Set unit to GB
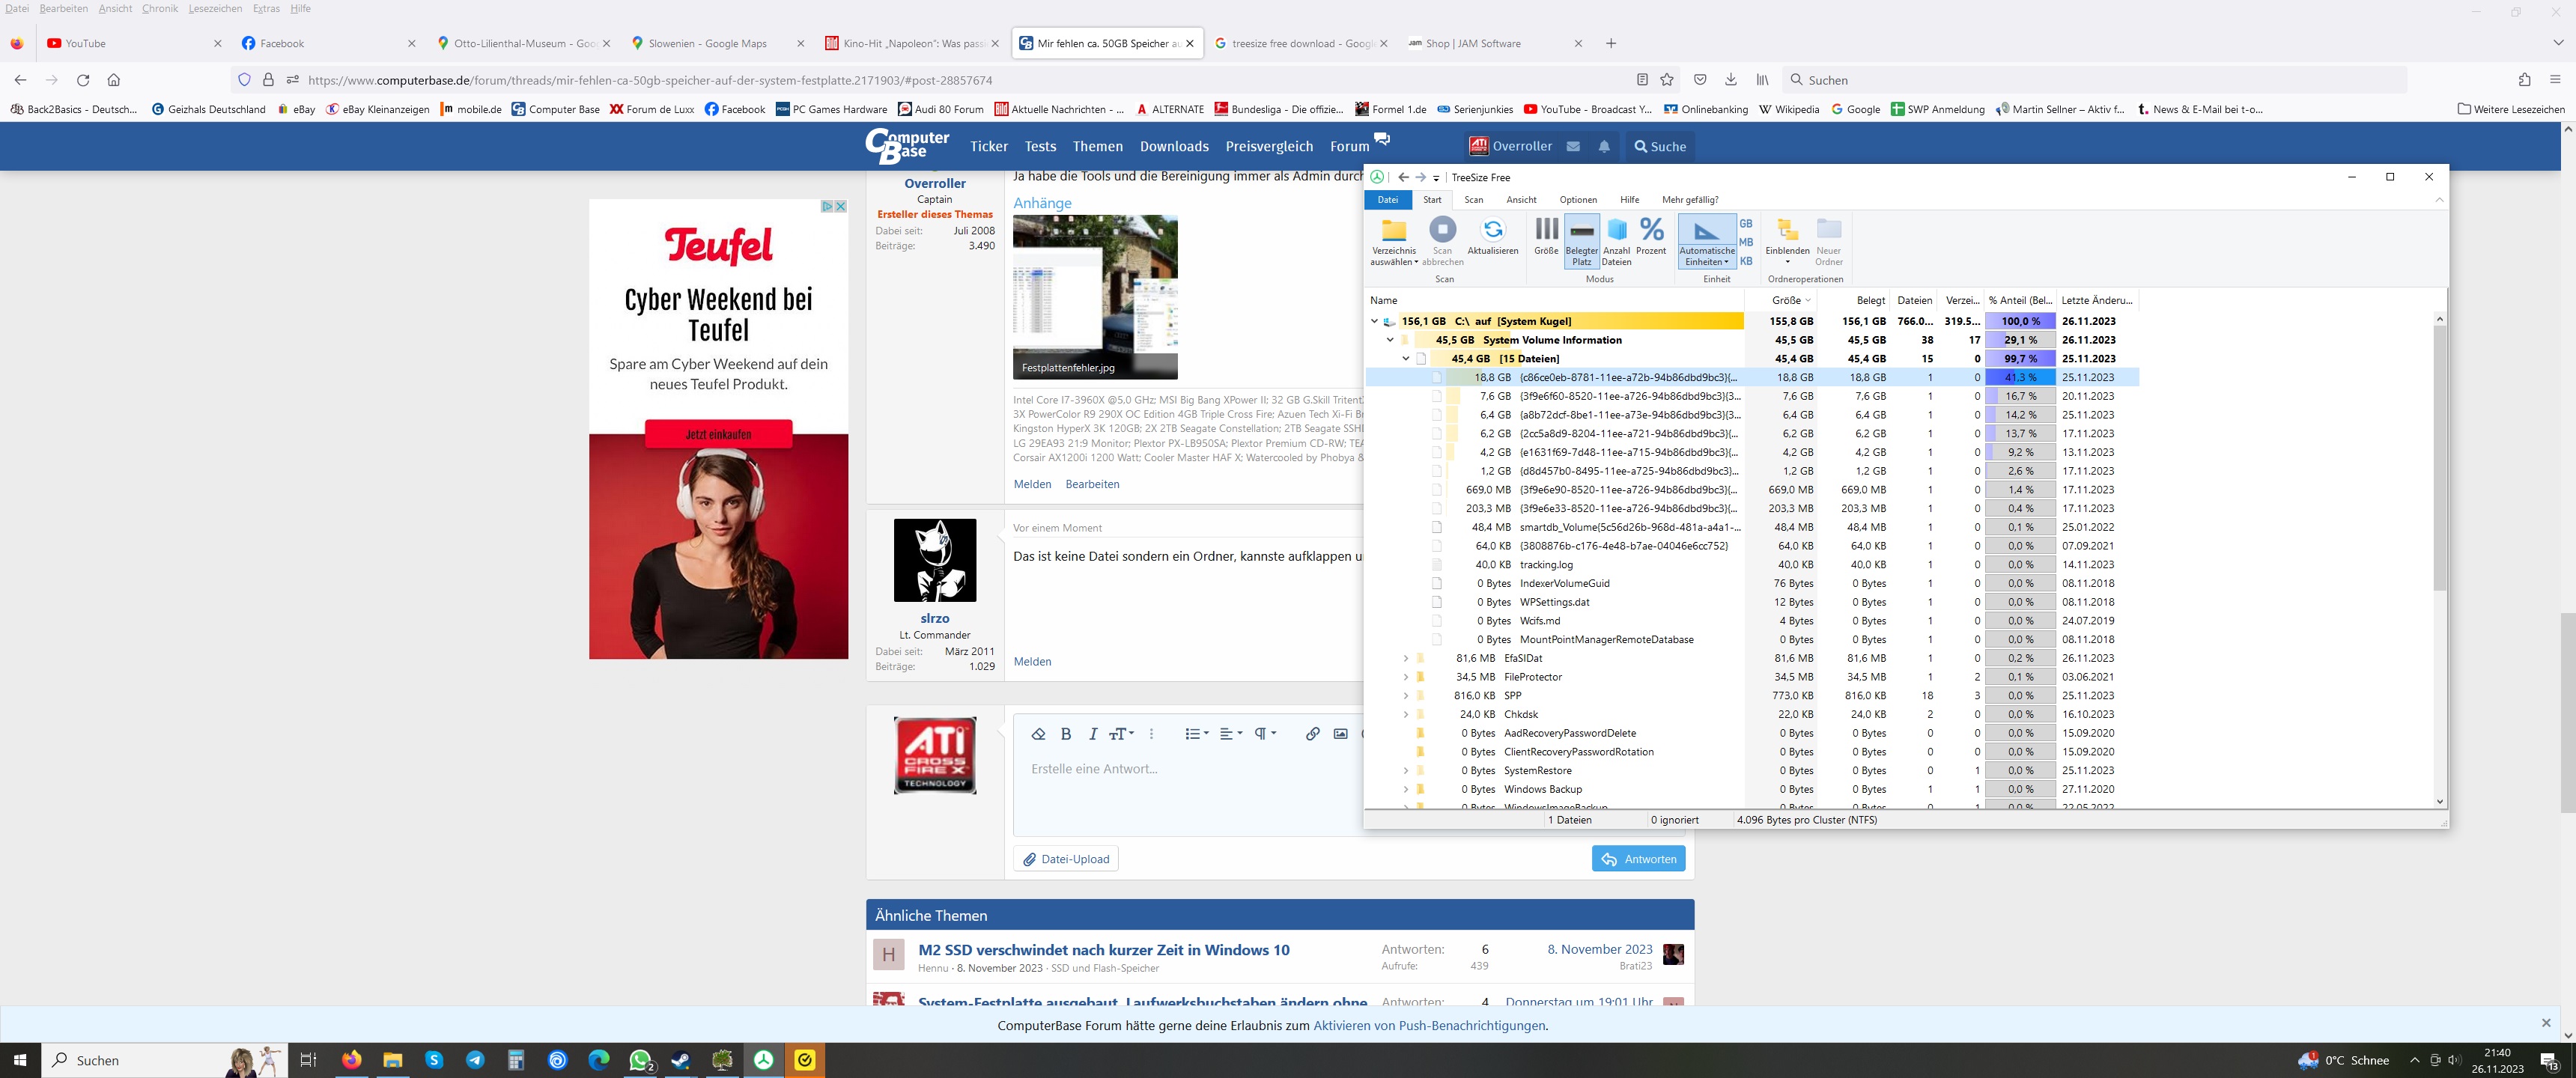The height and width of the screenshot is (1078, 2576). (x=1746, y=224)
